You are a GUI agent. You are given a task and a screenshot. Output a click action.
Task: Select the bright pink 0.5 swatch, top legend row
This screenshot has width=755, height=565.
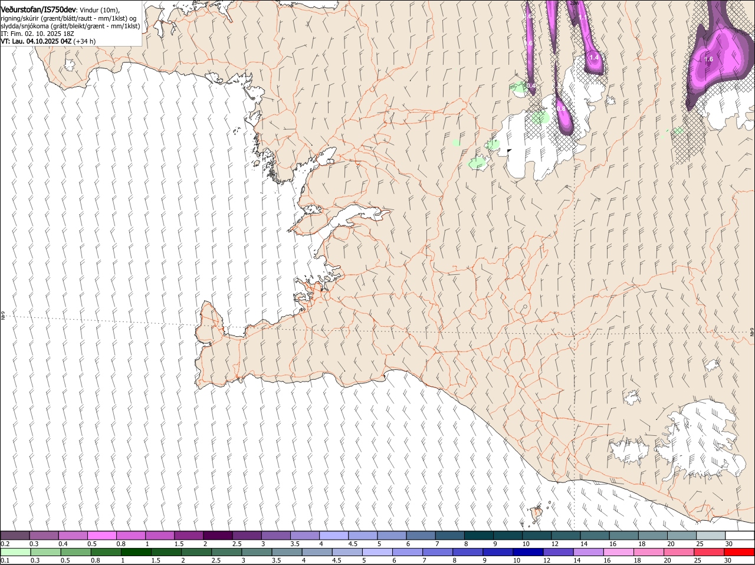click(101, 536)
